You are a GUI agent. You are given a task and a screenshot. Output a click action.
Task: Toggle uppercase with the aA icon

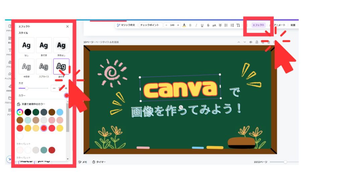(x=214, y=25)
